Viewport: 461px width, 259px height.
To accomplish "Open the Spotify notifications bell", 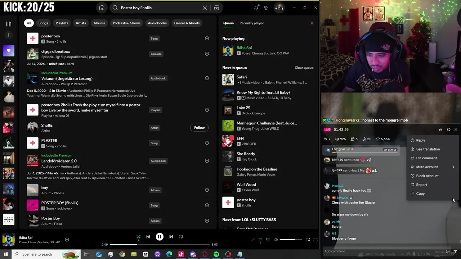I will tap(256, 8).
